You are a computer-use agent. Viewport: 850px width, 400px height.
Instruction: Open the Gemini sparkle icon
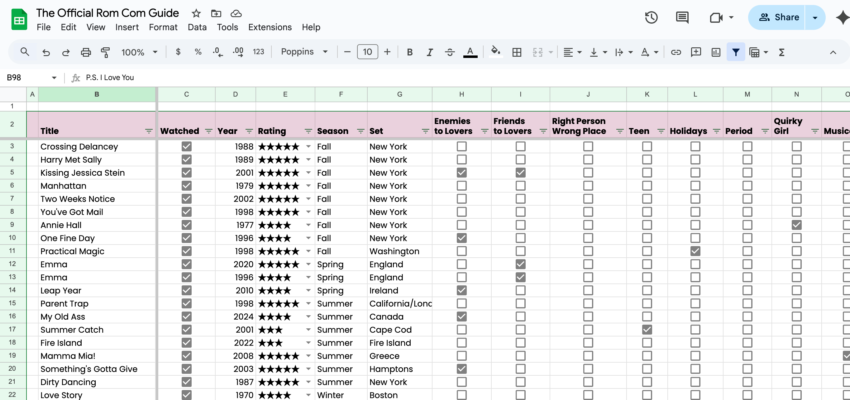843,17
